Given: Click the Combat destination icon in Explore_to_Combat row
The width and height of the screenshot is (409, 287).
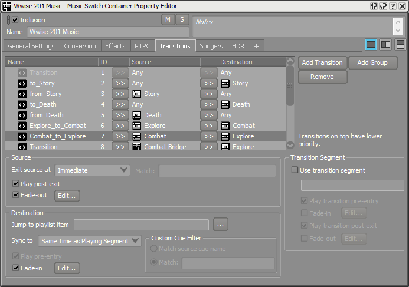Looking at the screenshot, I should click(225, 126).
